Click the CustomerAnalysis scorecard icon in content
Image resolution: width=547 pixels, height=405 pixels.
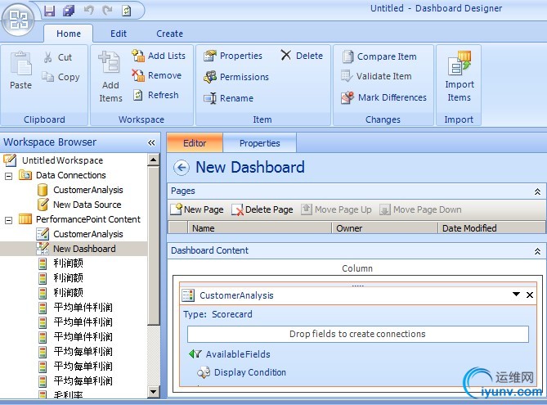pyautogui.click(x=188, y=295)
